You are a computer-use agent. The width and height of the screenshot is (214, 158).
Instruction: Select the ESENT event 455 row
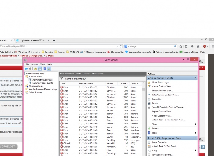(101, 137)
